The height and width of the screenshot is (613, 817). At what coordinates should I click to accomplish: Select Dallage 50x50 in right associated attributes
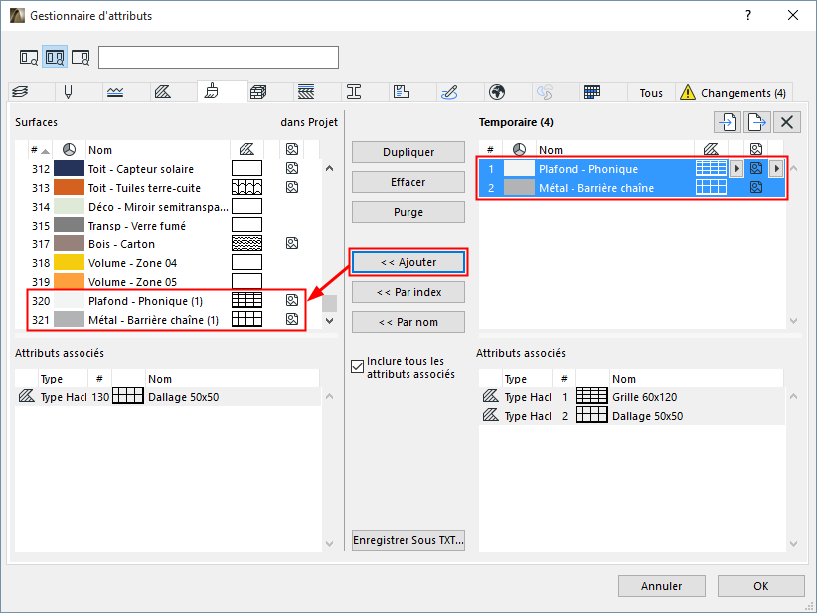(x=631, y=416)
